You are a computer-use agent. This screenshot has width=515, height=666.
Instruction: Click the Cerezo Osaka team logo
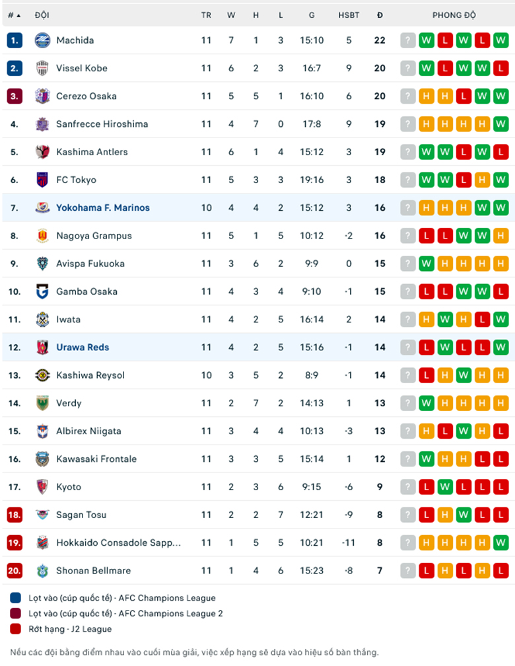42,96
